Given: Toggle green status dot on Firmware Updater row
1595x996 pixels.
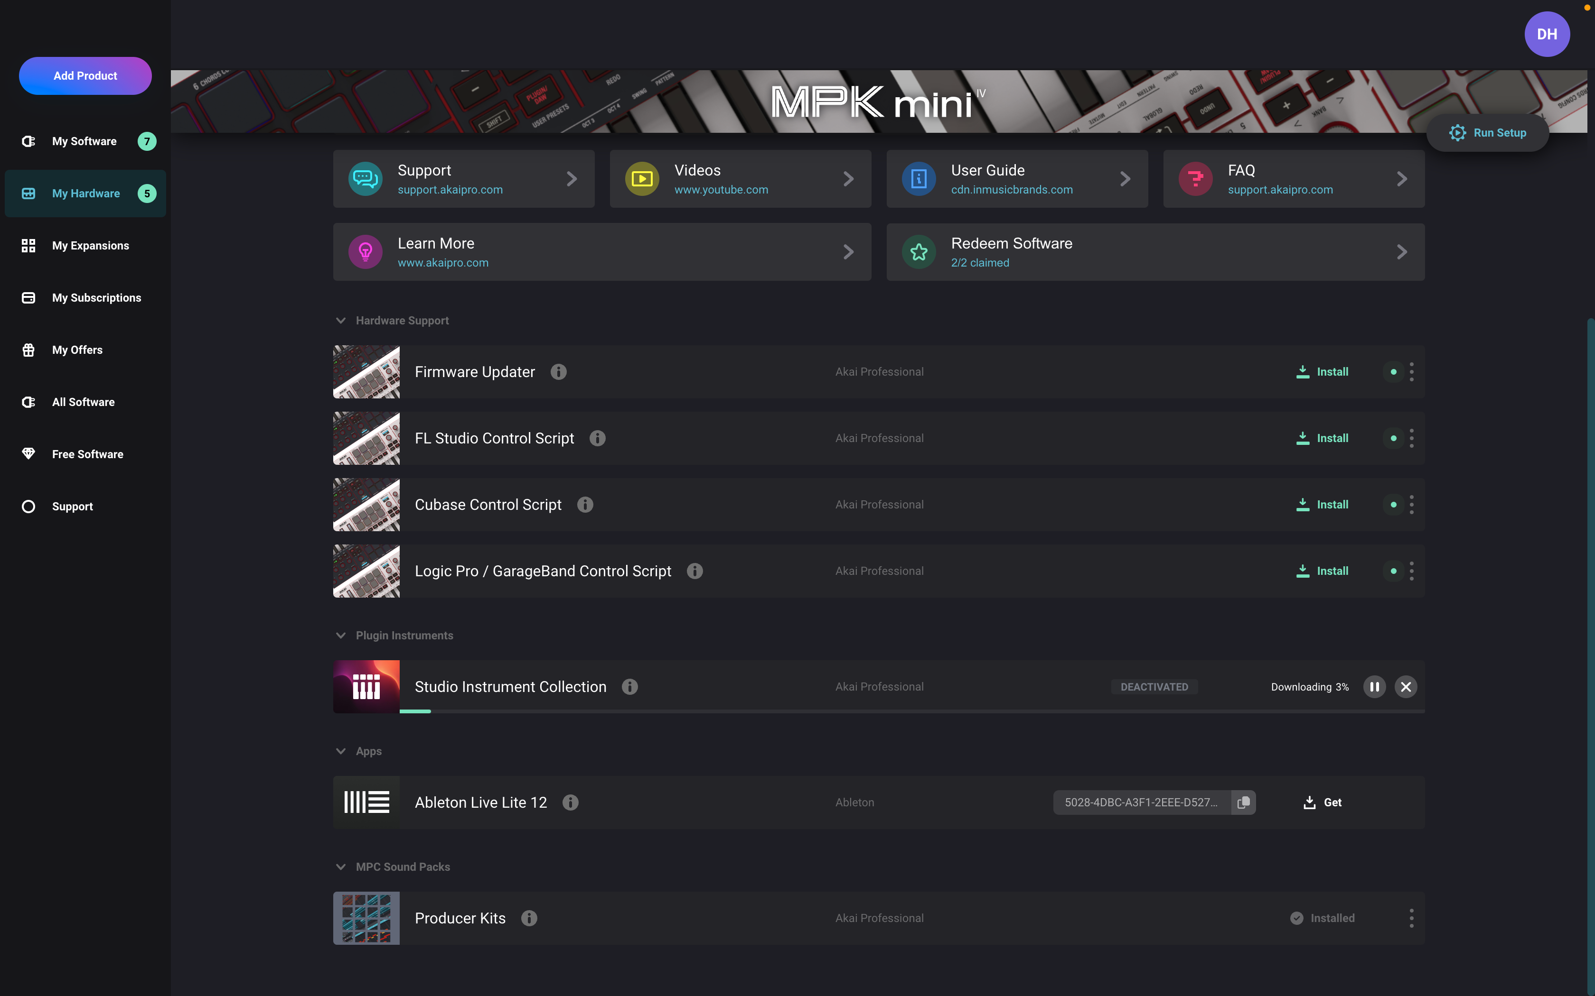Looking at the screenshot, I should point(1393,371).
